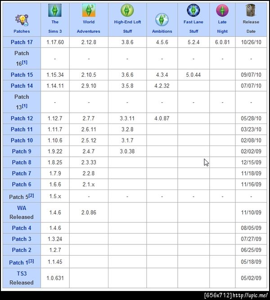The width and height of the screenshot is (270, 300).
Task: Open the Patch 7 link
Action: pos(22,173)
